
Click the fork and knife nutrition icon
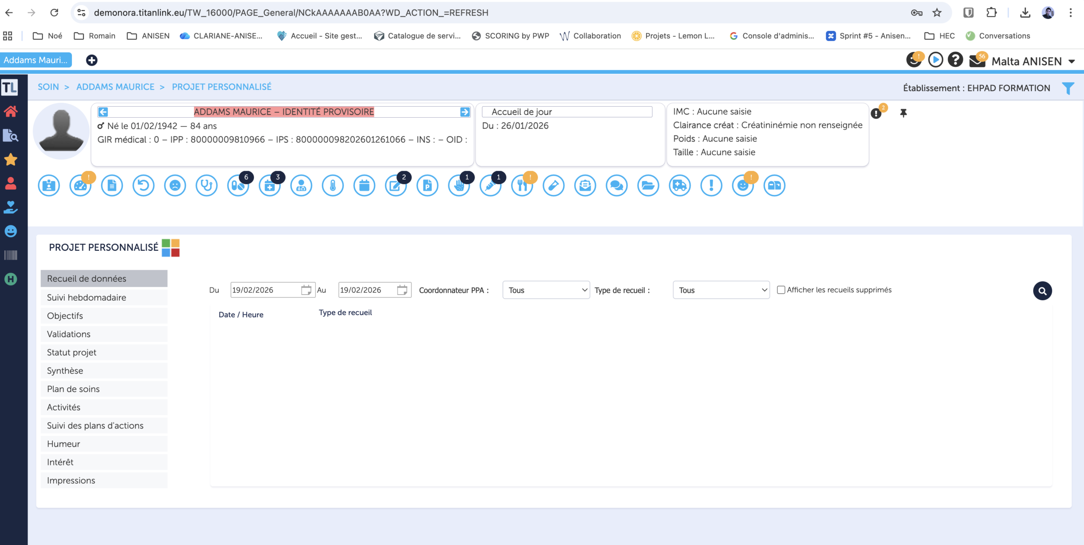tap(522, 185)
